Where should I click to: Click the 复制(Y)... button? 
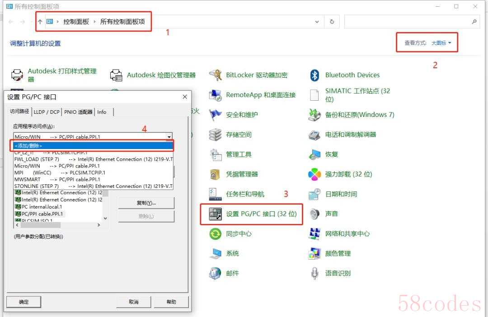point(146,203)
